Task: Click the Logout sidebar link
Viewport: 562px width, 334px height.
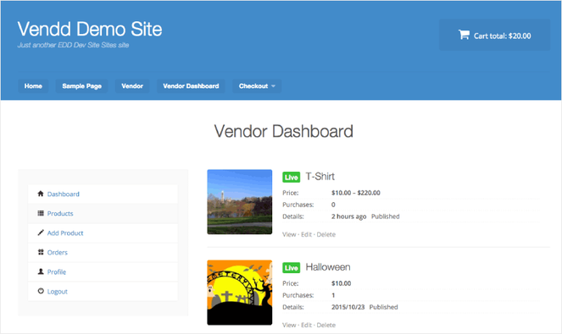Action: pos(58,292)
